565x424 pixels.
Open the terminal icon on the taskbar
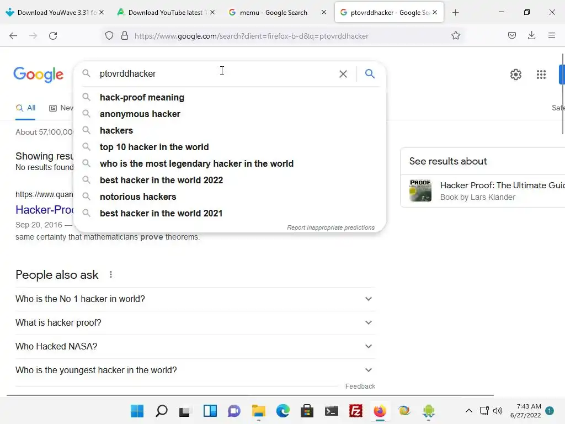[331, 411]
